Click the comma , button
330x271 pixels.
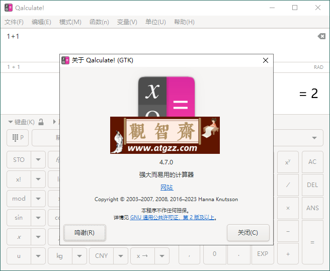[189, 254]
